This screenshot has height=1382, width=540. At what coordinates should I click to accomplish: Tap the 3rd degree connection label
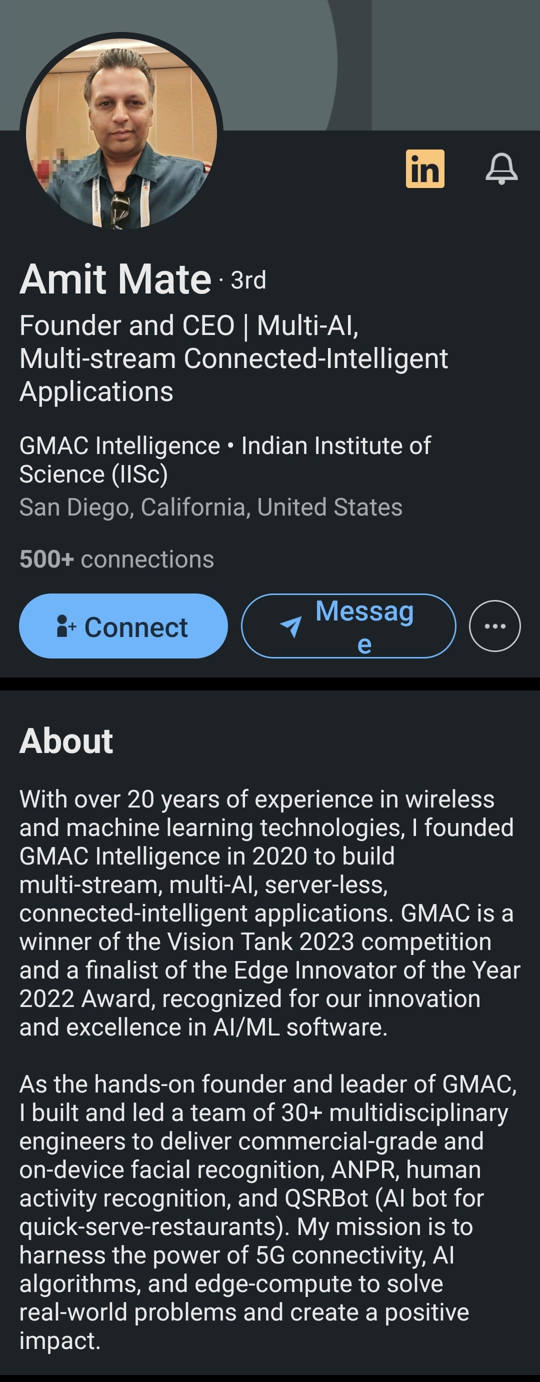click(248, 280)
